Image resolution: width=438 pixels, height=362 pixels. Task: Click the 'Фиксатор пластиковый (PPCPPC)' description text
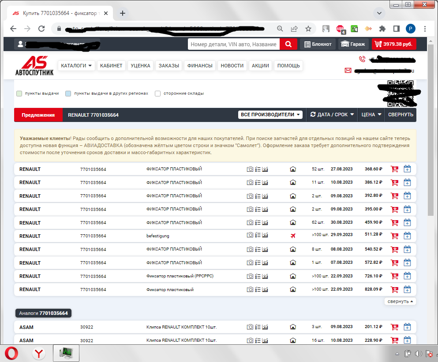180,276
